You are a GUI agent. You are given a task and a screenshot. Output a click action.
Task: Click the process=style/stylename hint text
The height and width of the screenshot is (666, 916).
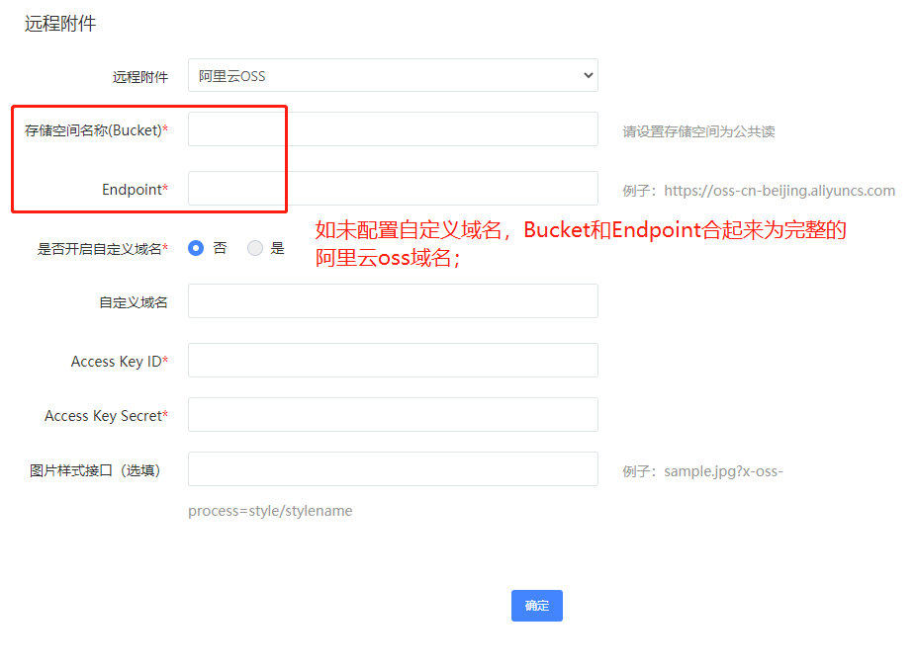(x=270, y=511)
